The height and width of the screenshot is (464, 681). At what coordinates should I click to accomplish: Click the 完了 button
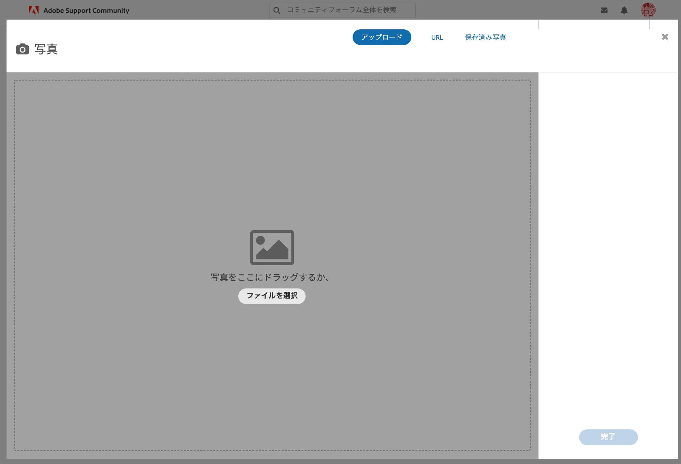608,437
